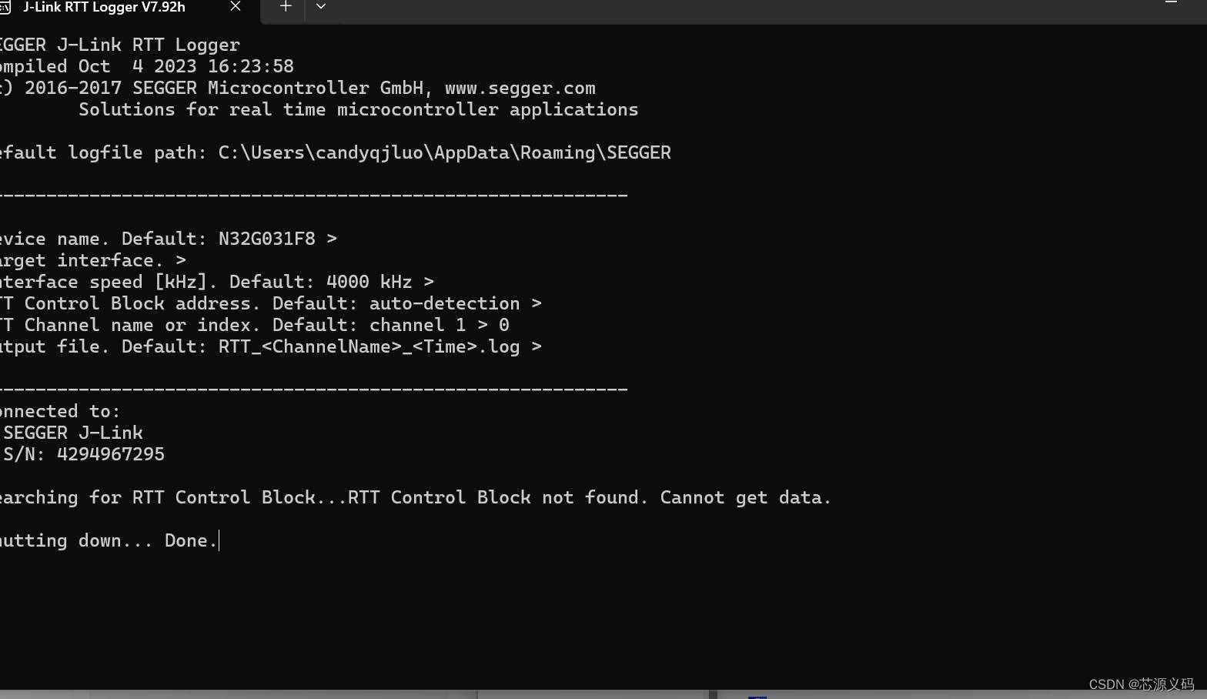Click the CSDN watermark text
Screen dimensions: 1207x699
[1142, 684]
